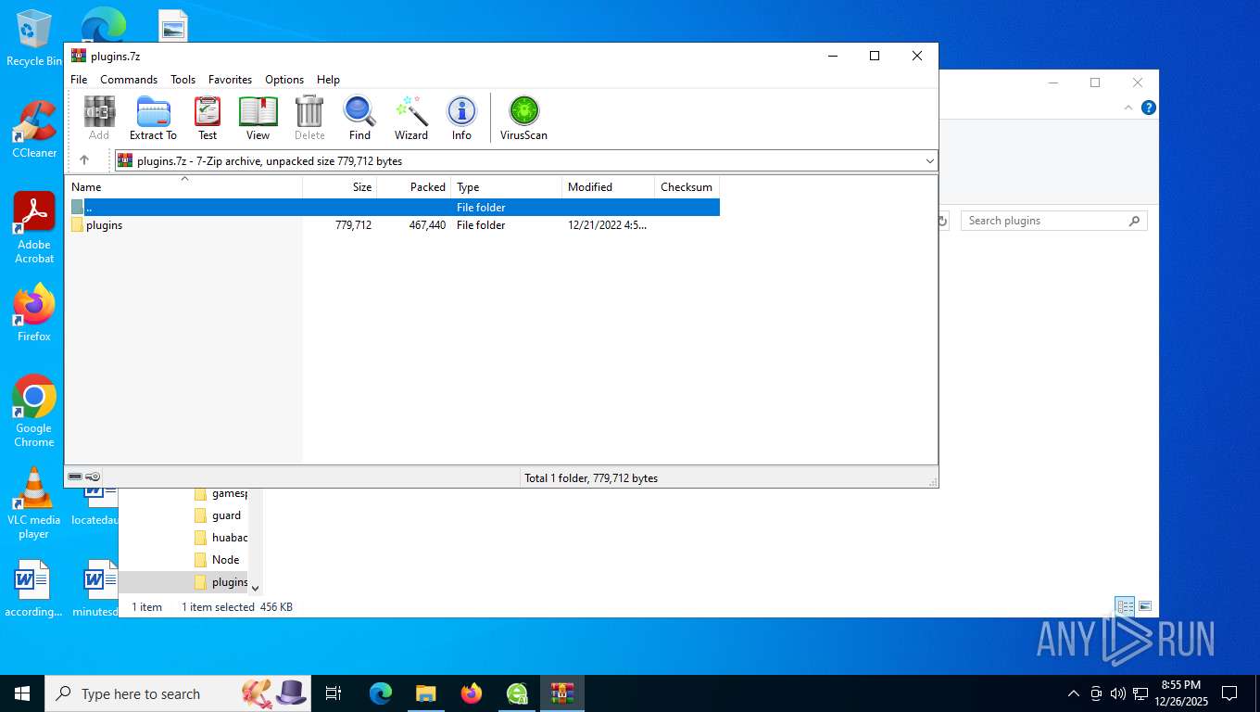Collapse the Explorer ribbon chevron

coord(1128,108)
